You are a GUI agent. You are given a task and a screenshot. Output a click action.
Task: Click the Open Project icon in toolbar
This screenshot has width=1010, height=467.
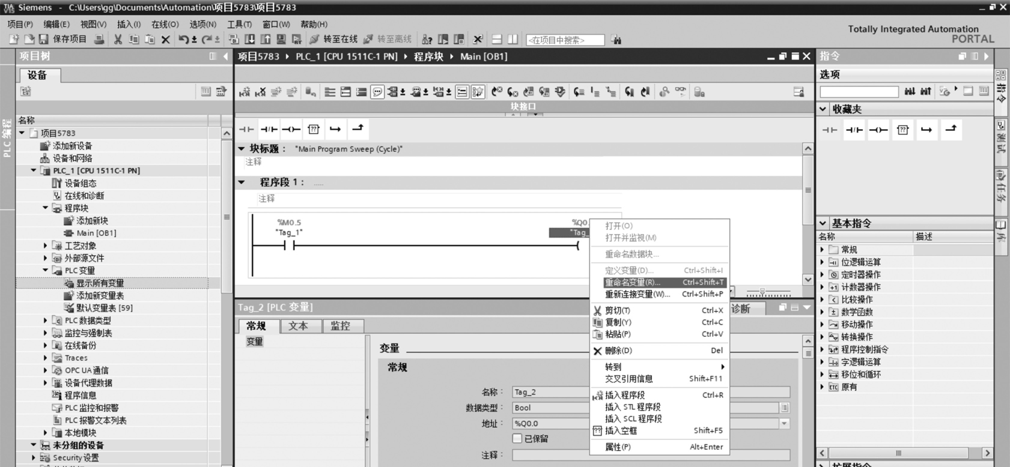point(28,40)
